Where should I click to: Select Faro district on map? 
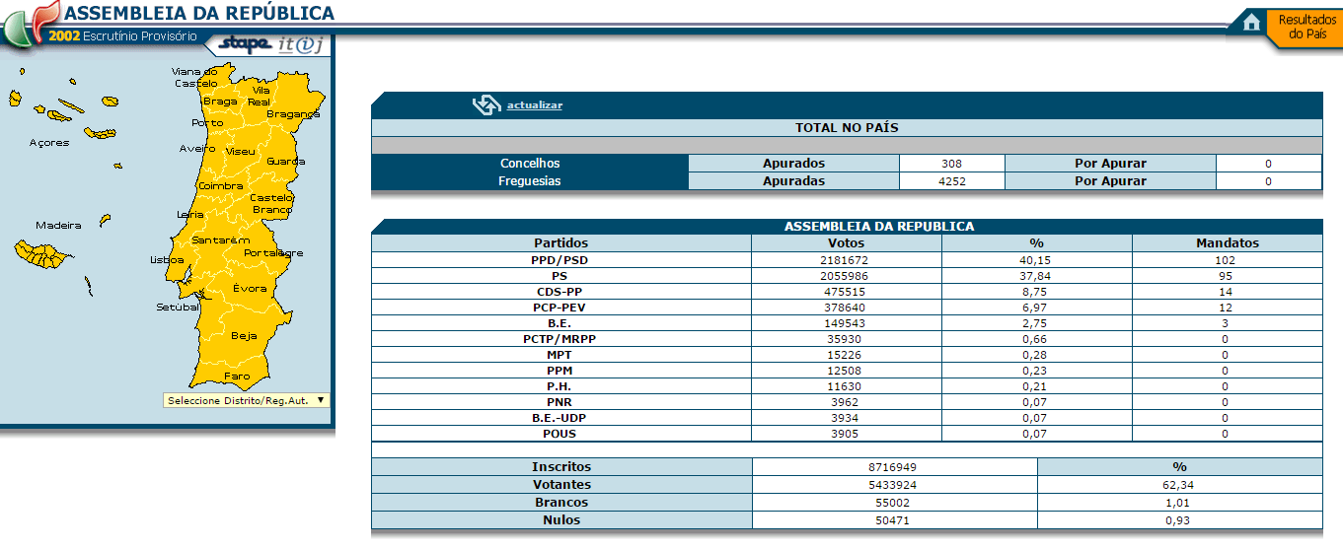point(237,377)
